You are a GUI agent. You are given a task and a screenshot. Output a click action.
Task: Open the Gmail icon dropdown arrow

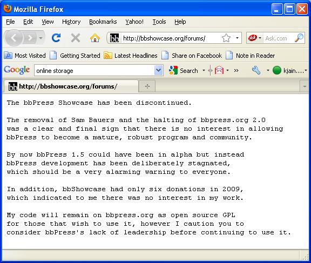click(227, 70)
